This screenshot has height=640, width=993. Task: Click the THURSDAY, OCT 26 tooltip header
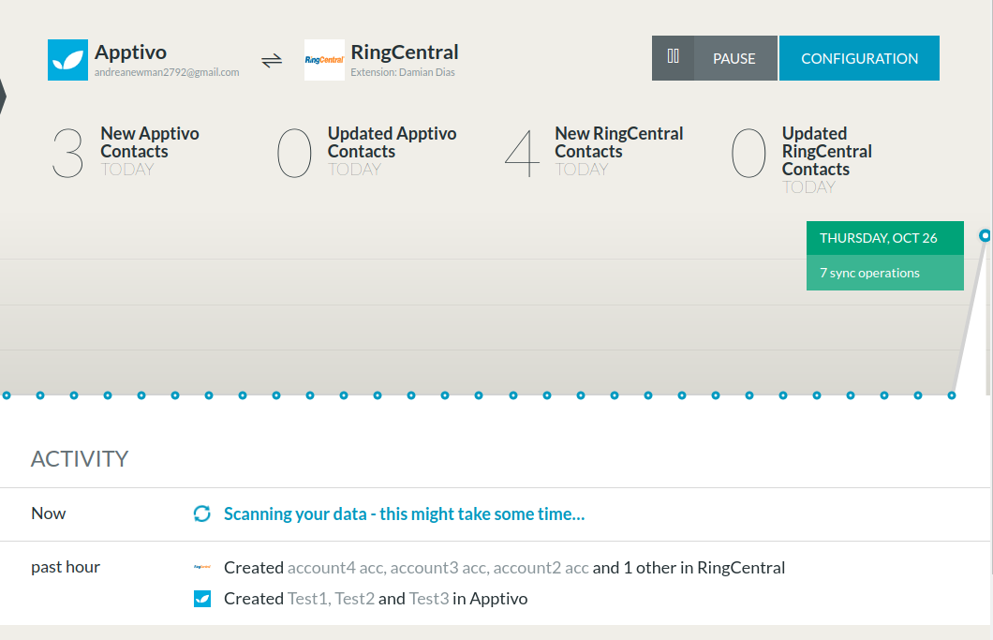coord(884,238)
